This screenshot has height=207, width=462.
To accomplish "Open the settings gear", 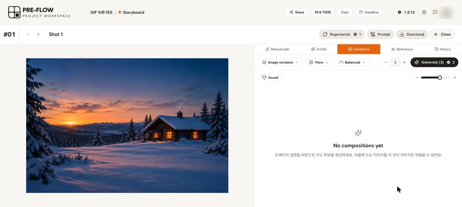I will click(424, 12).
